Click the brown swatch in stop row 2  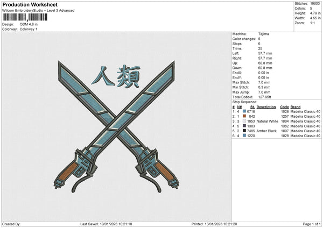click(244, 116)
